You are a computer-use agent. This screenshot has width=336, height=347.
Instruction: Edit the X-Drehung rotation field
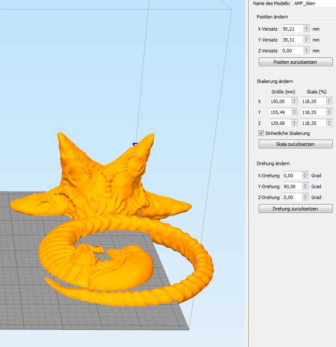click(293, 176)
